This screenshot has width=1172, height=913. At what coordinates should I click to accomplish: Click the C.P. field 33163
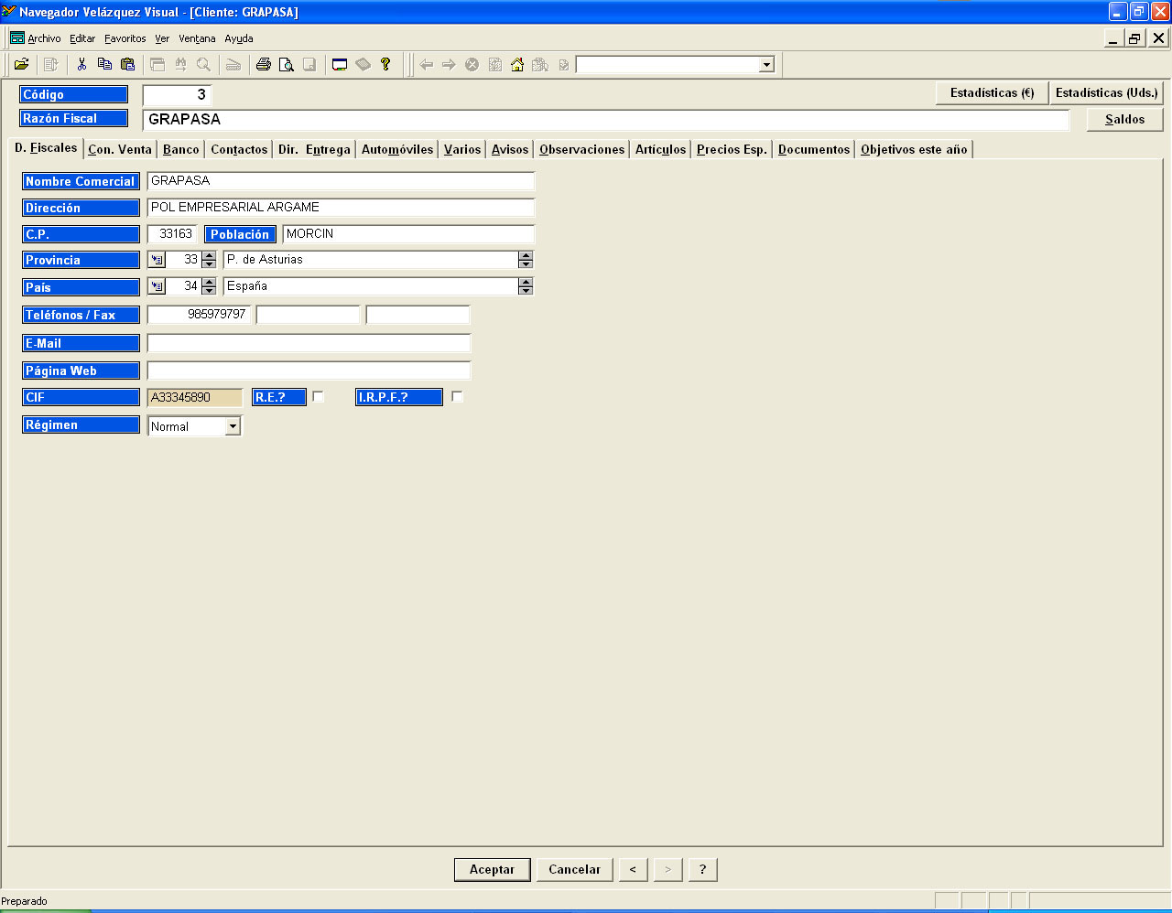(172, 234)
